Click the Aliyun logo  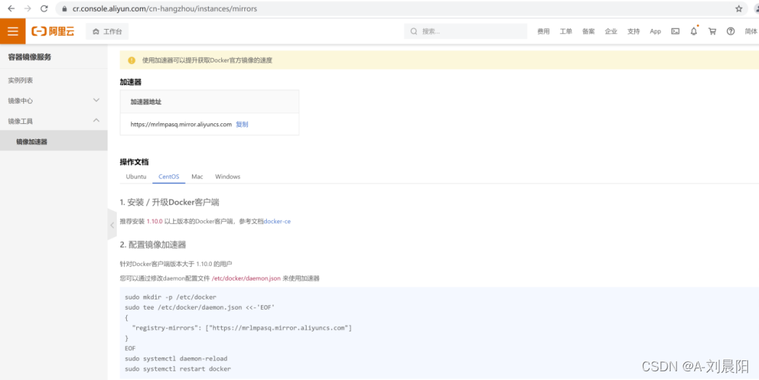coord(53,31)
